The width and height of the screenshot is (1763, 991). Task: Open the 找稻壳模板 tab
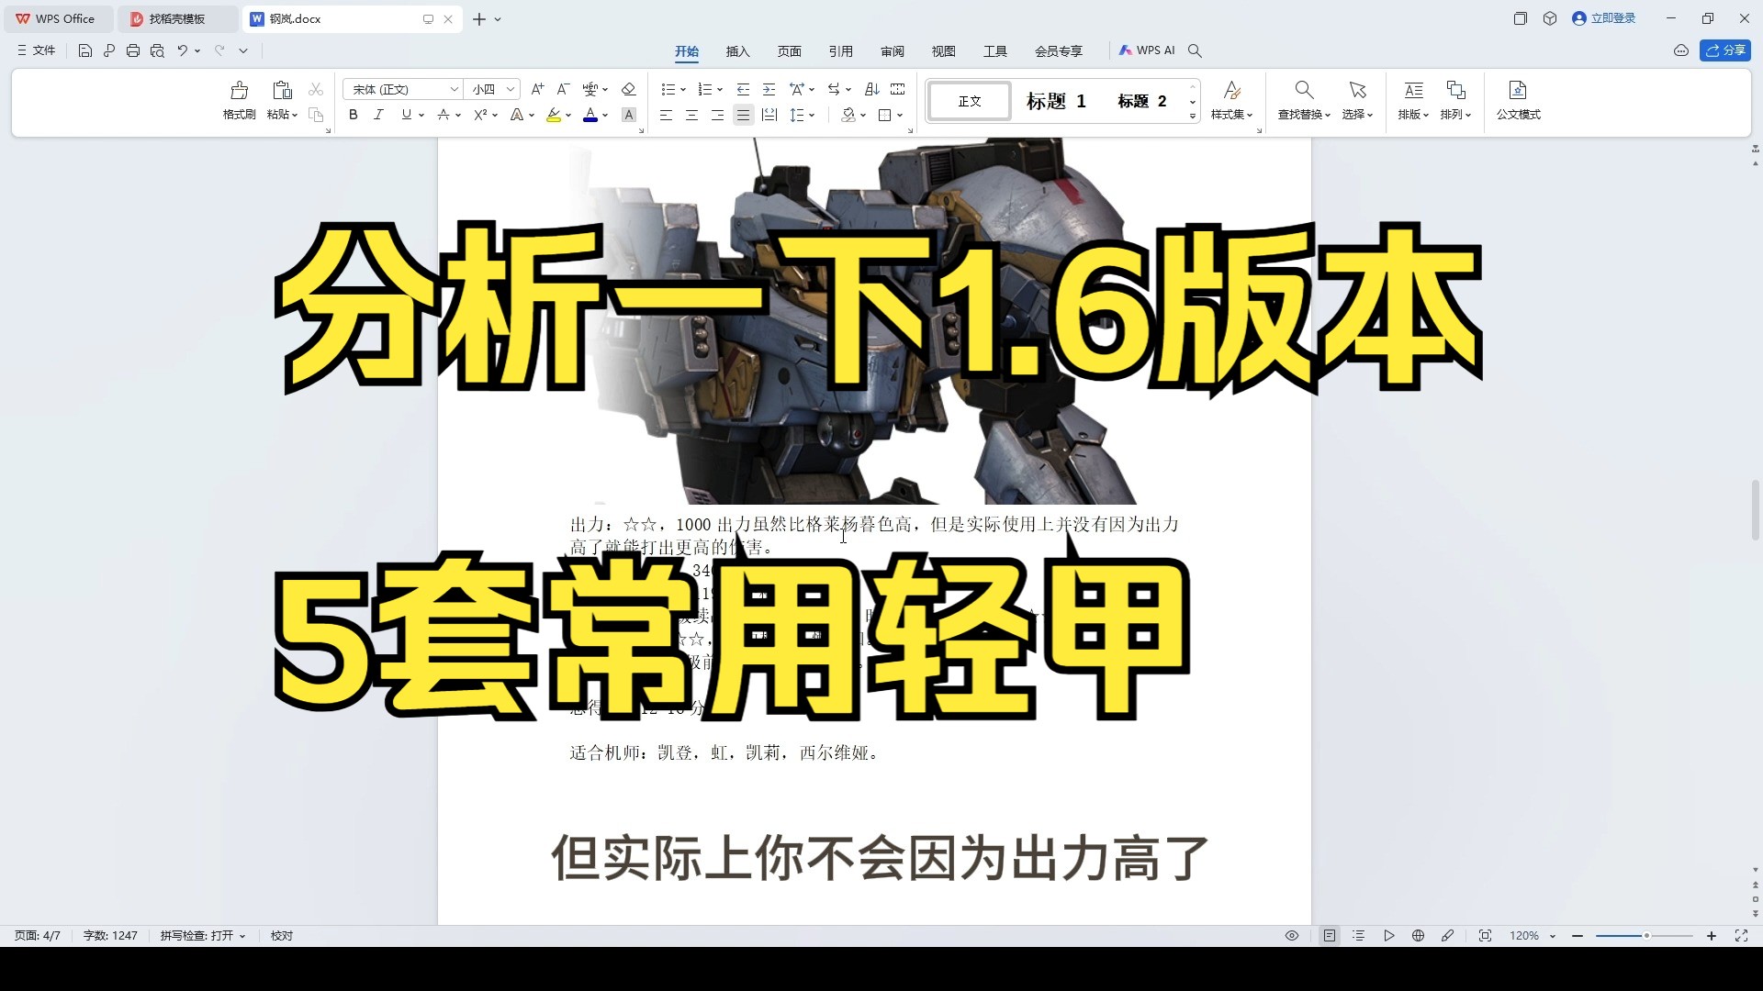coord(177,18)
